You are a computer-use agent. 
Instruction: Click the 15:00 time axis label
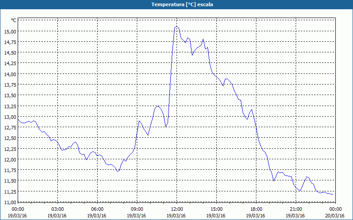click(216, 209)
